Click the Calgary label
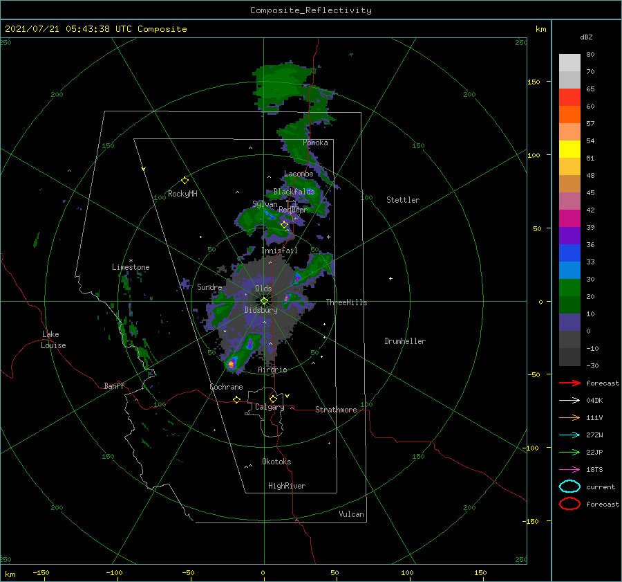The width and height of the screenshot is (622, 582). pos(270,407)
